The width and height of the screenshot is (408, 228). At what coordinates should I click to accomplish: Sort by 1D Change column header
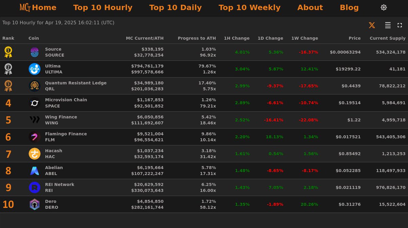point(270,38)
